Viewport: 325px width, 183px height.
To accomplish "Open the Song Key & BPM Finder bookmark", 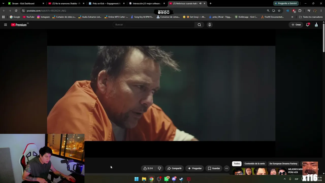I will pos(142,17).
